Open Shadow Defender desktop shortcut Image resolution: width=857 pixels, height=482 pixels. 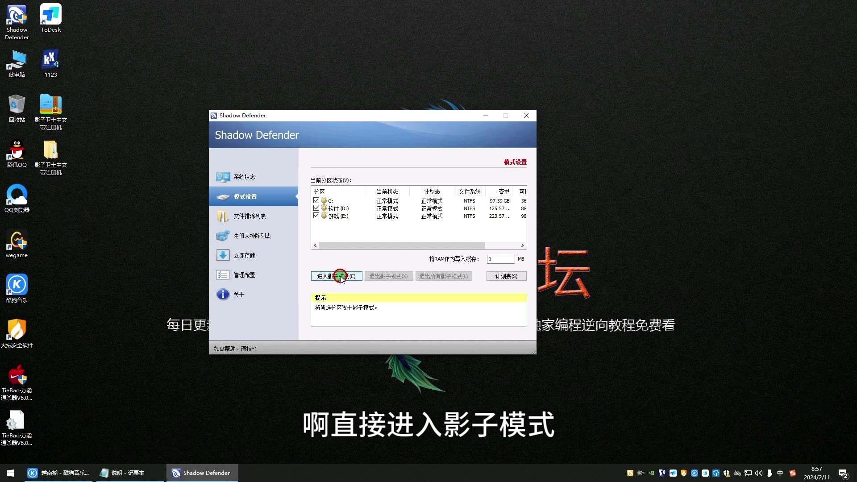coord(17,22)
